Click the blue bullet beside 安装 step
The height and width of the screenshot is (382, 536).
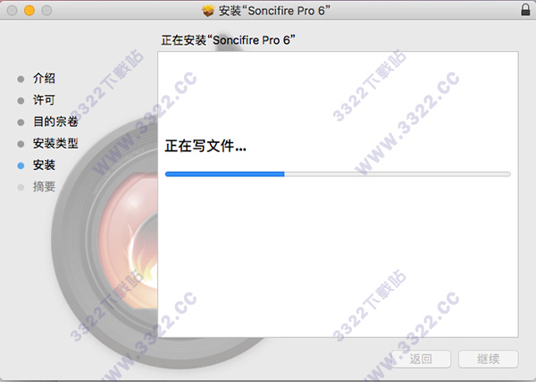(21, 166)
